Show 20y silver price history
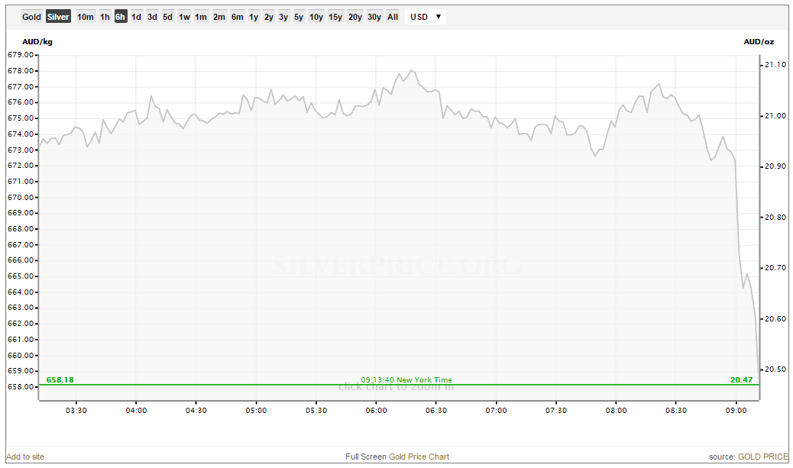 (355, 17)
